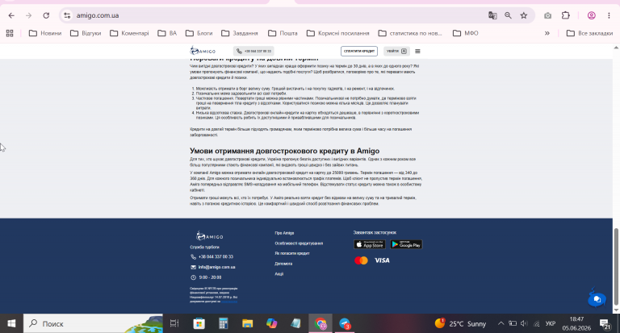This screenshot has width=620, height=333.
Task: Expand the hidden bookmarks chevron
Action: click(x=547, y=33)
